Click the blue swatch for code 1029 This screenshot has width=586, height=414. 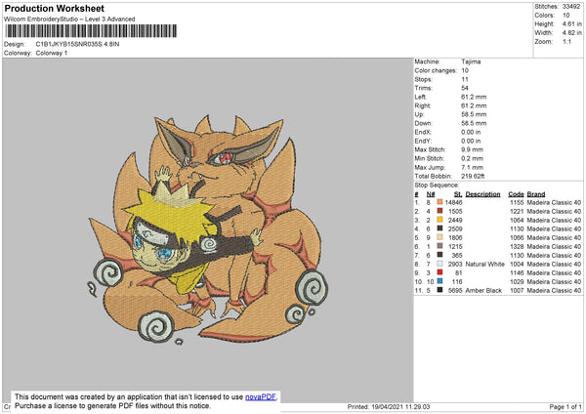pyautogui.click(x=439, y=281)
